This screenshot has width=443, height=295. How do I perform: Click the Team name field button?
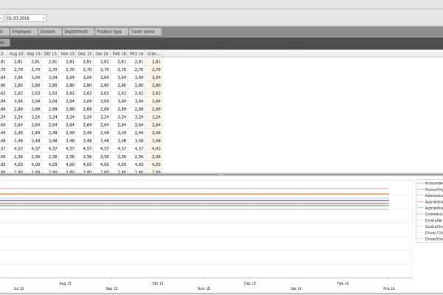(x=145, y=32)
